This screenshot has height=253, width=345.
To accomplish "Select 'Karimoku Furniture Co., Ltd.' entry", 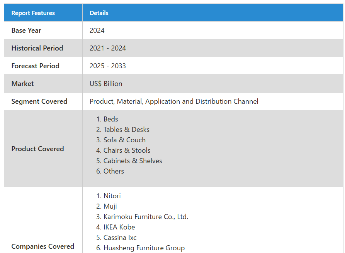I will 146,217.
